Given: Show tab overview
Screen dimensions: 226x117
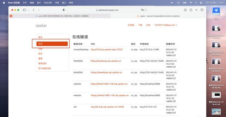Looking at the screenshot, I should [x=202, y=10].
